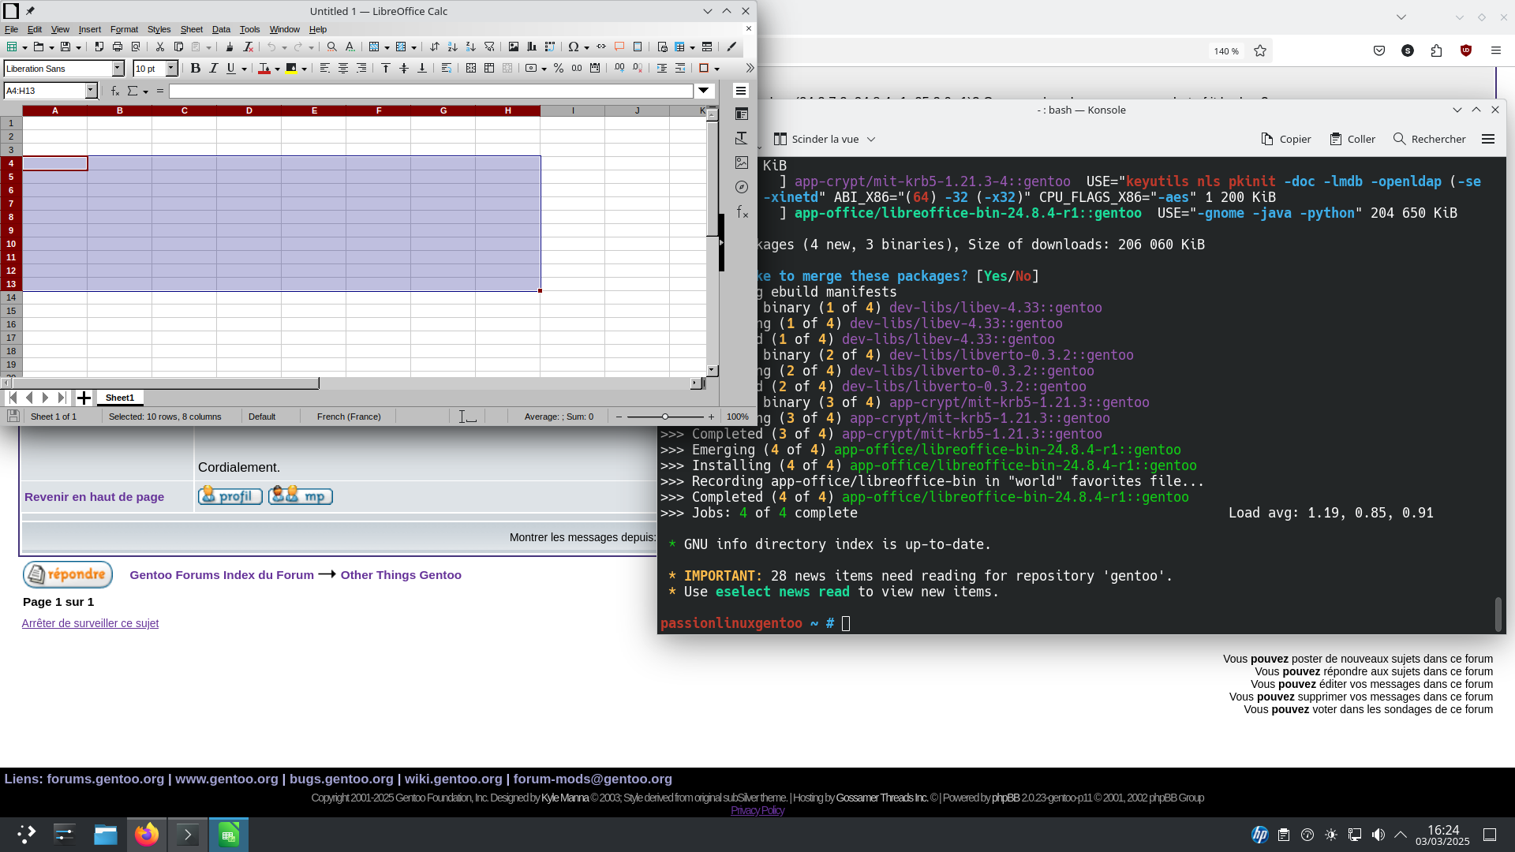Click the Cut scissors icon

point(160,47)
